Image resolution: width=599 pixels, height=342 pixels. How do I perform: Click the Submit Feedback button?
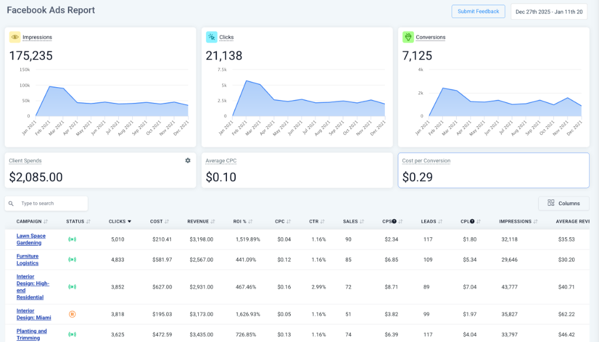click(478, 11)
